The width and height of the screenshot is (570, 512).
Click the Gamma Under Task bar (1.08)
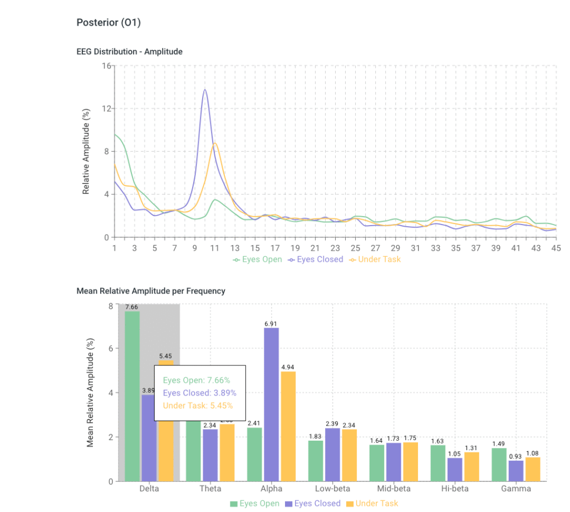pyautogui.click(x=533, y=469)
